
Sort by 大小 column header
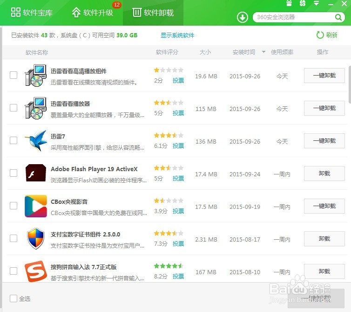tap(205, 52)
